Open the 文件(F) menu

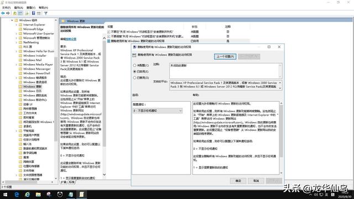coord(6,8)
